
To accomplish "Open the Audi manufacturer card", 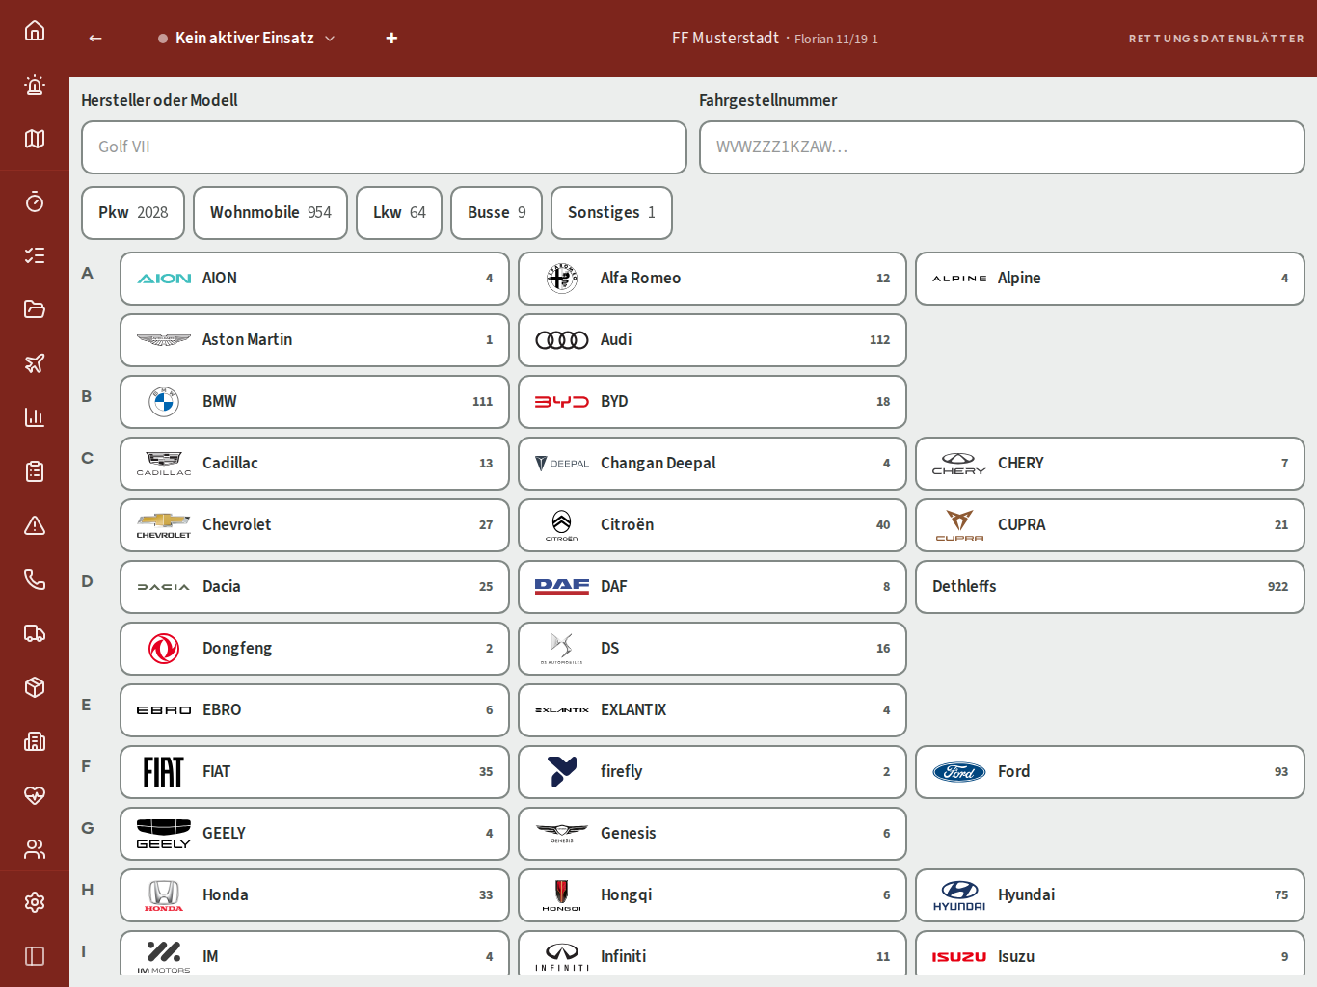I will pos(712,340).
